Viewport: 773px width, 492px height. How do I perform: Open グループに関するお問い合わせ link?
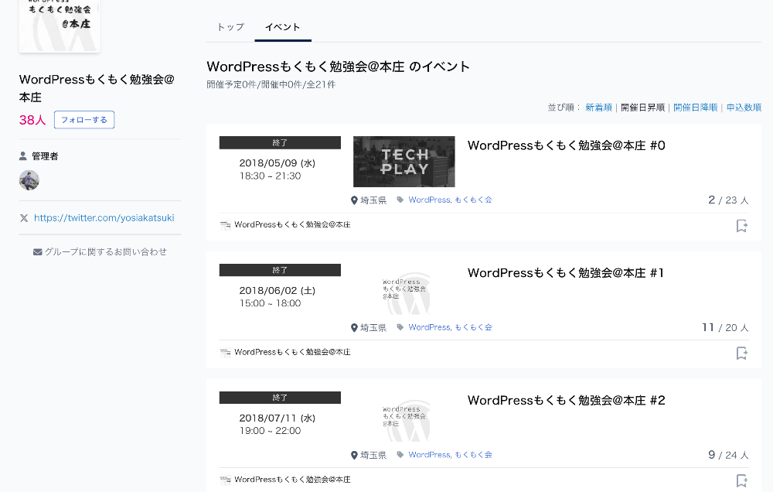click(105, 252)
